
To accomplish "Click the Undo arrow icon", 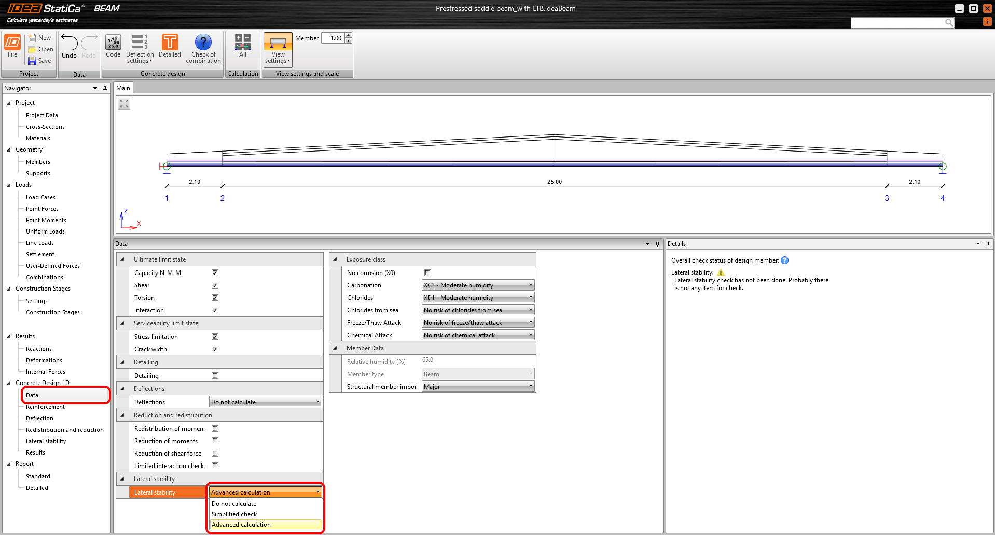I will (x=69, y=43).
